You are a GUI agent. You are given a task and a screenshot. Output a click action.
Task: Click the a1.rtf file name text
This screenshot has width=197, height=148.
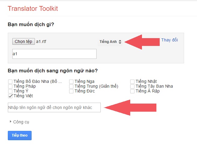41,41
